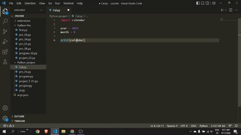The width and height of the screenshot is (241, 135).
Task: Open the notifications bell icon
Action: pyautogui.click(x=236, y=126)
